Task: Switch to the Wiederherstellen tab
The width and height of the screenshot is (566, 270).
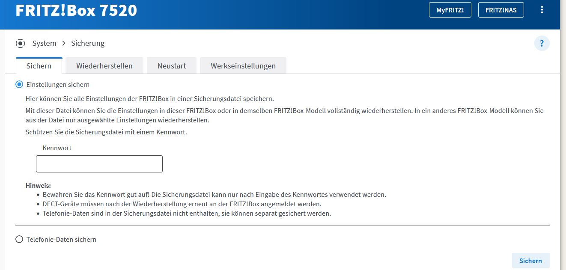Action: 104,66
